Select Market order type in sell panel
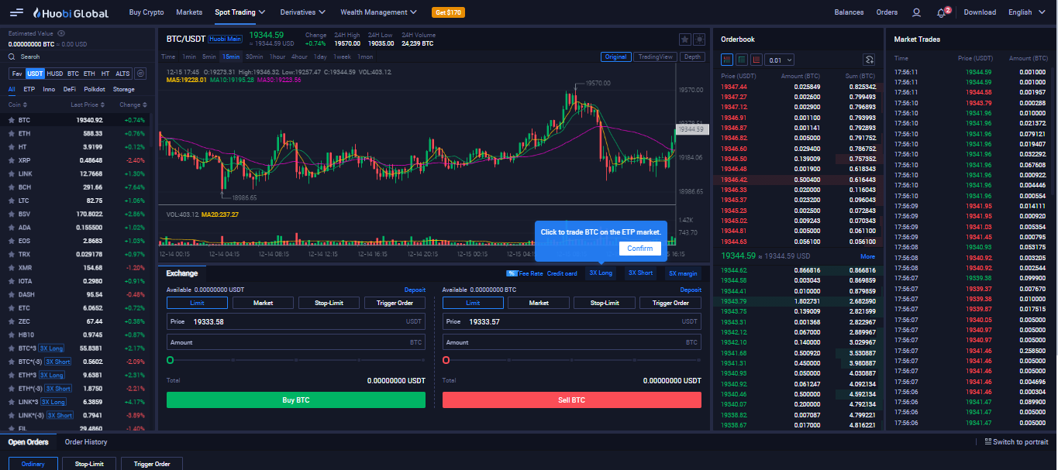Viewport: 1058px width, 470px height. pos(539,303)
